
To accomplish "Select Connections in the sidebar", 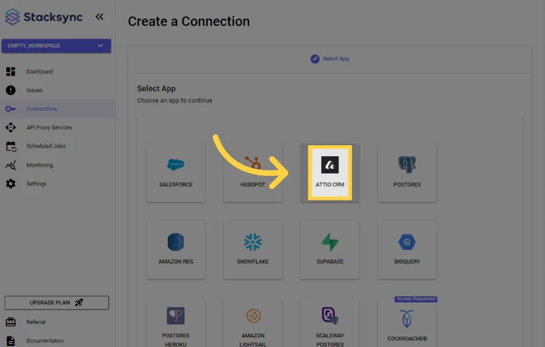I will pos(42,109).
